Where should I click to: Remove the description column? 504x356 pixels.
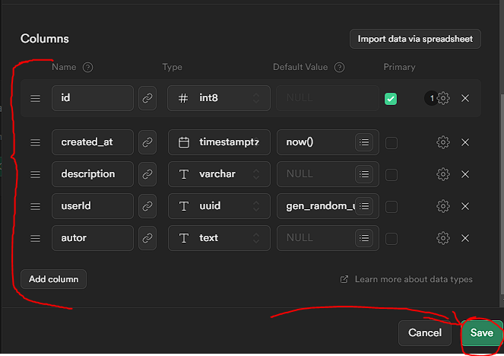pyautogui.click(x=465, y=174)
